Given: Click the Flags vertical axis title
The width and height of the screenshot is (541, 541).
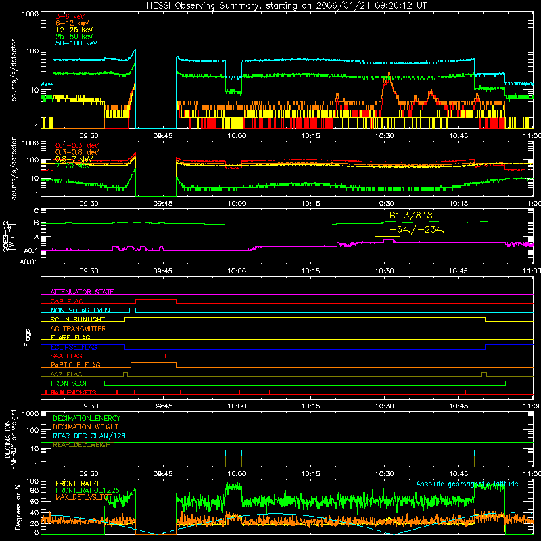Looking at the screenshot, I should pyautogui.click(x=28, y=337).
